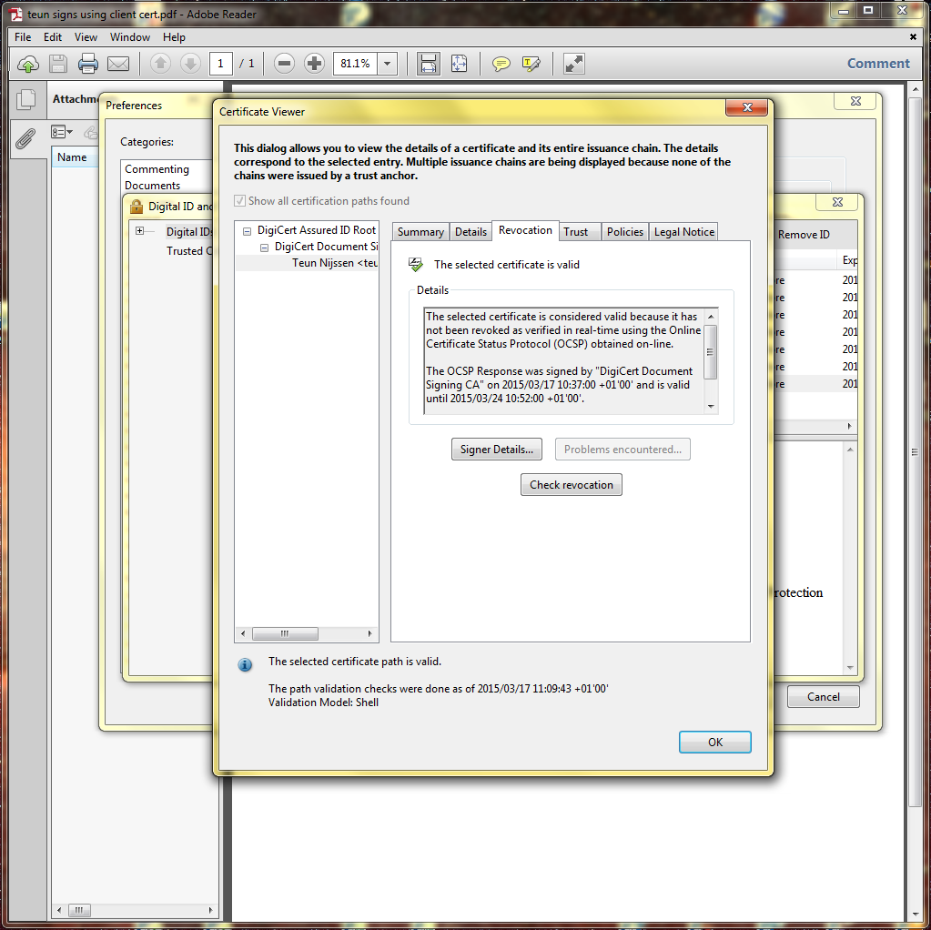931x930 pixels.
Task: Open the zoom percentage dropdown
Action: click(388, 64)
